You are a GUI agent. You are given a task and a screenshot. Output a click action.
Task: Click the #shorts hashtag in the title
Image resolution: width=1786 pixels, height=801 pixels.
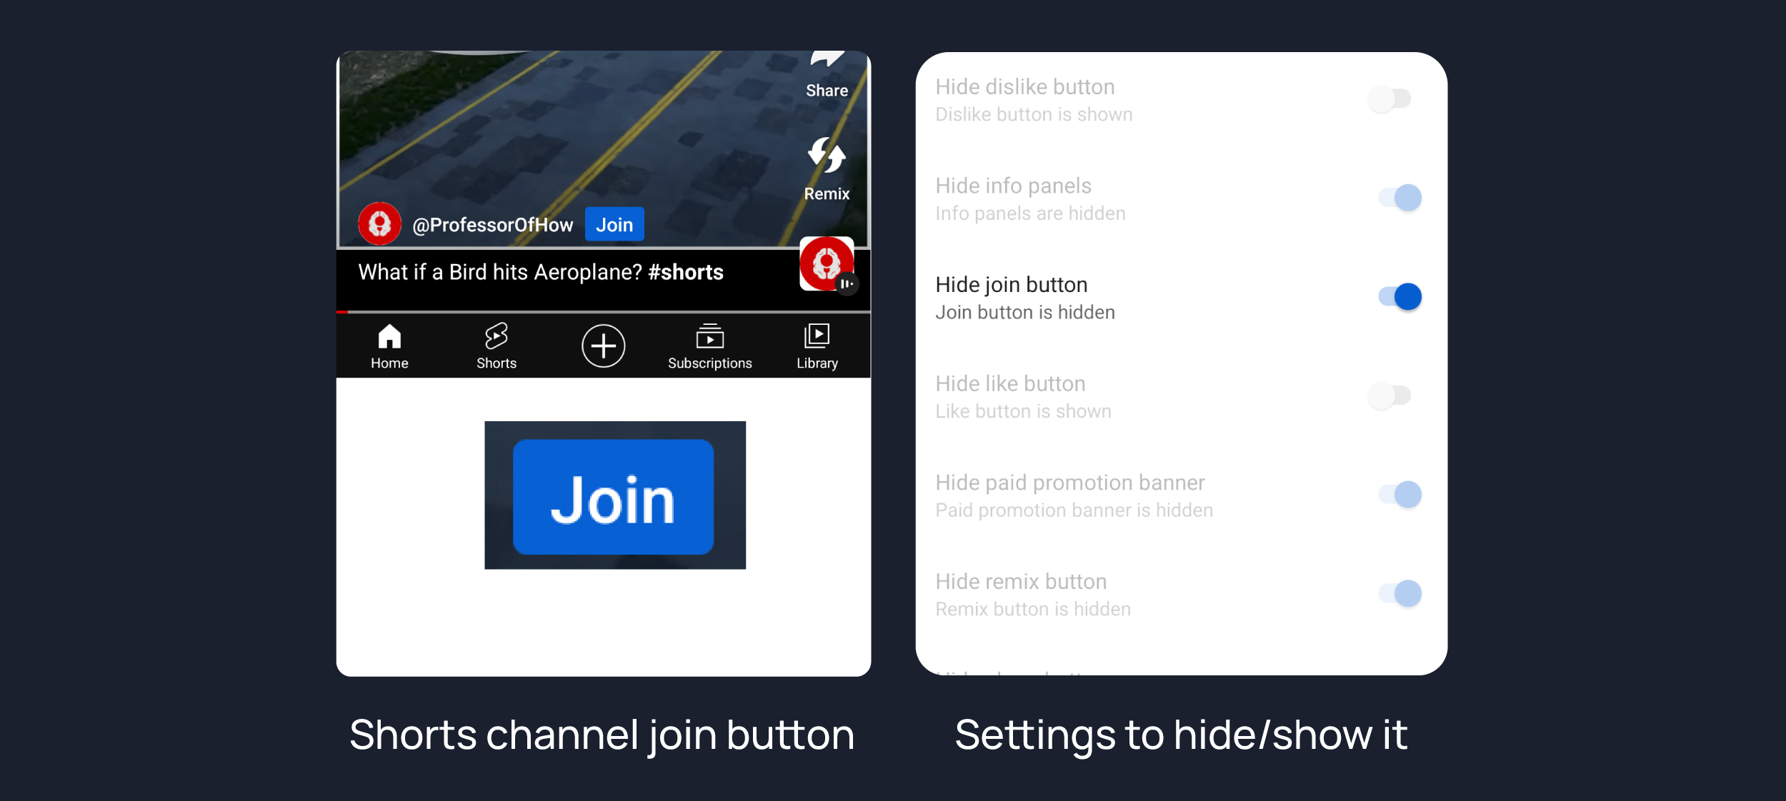click(685, 272)
